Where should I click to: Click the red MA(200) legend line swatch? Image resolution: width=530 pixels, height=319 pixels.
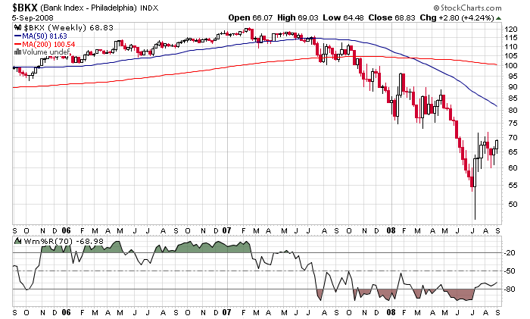point(18,44)
